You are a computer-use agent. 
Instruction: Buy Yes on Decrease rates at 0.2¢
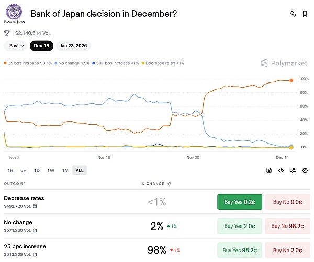coord(239,201)
